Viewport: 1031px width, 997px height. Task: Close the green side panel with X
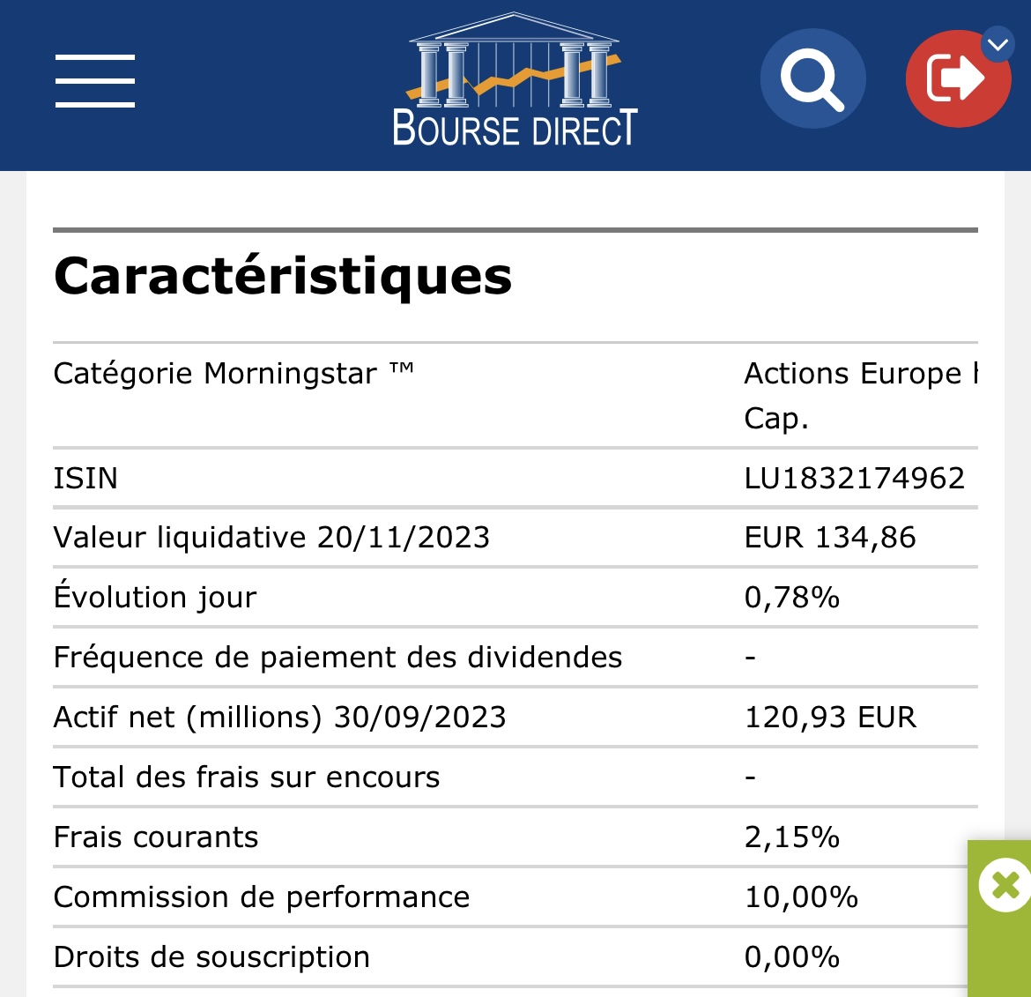point(1004,885)
